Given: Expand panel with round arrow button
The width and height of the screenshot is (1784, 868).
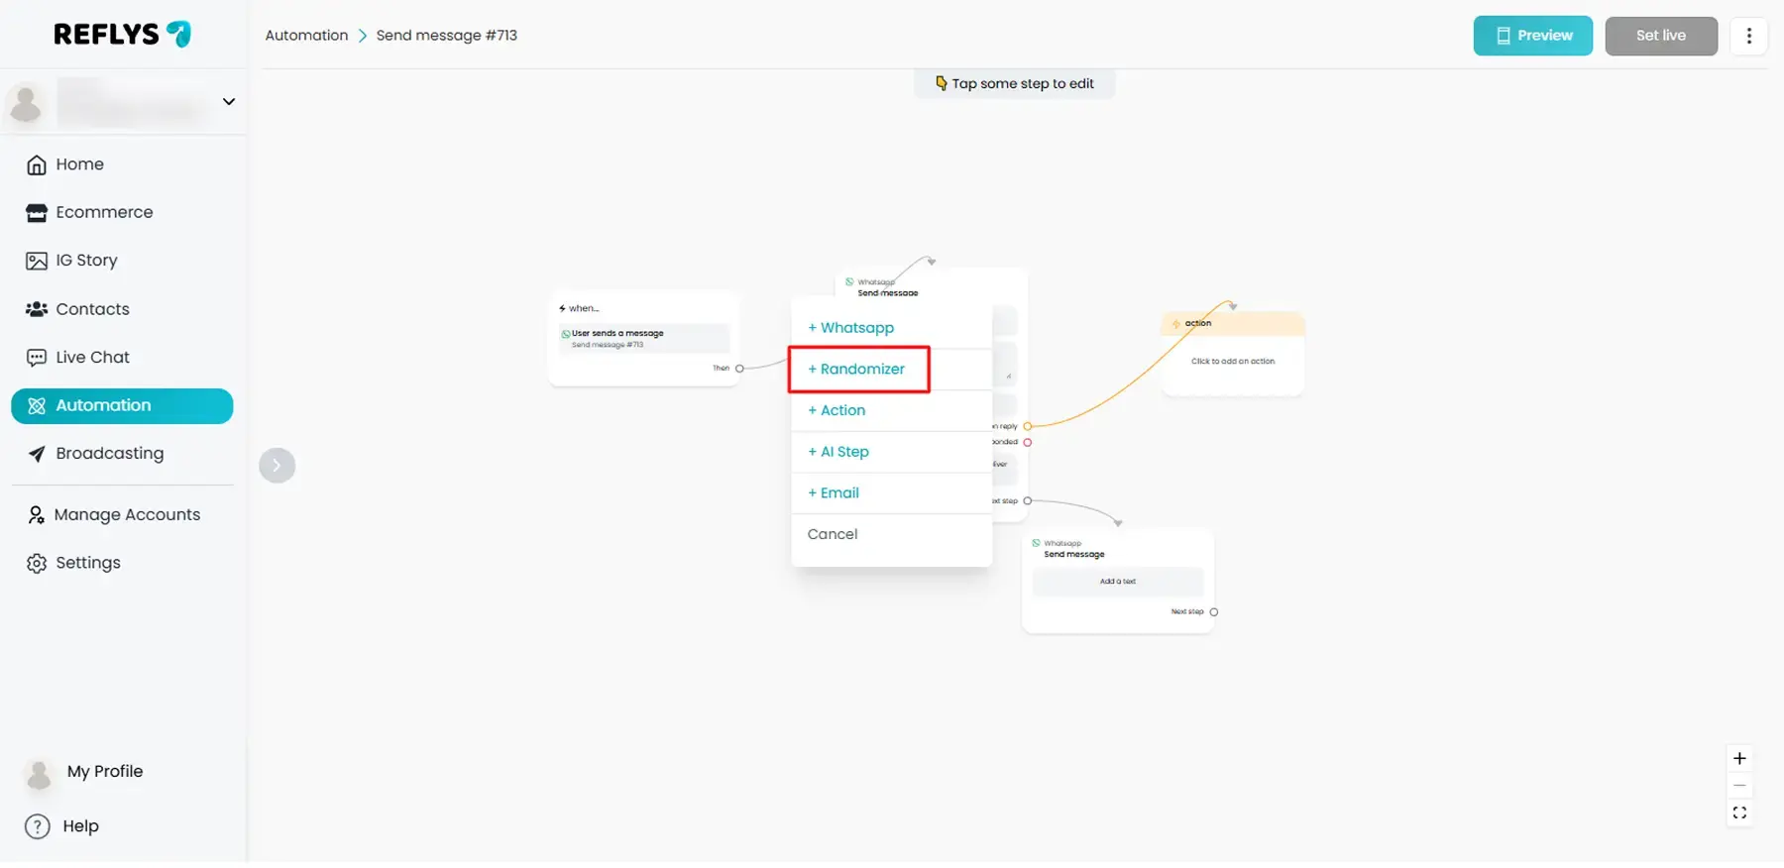Looking at the screenshot, I should [277, 466].
